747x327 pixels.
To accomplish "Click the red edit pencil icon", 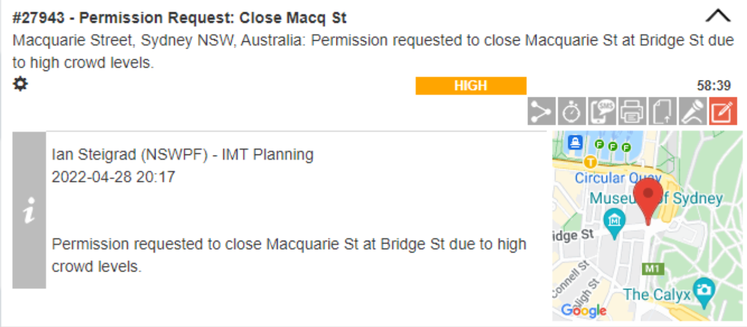I will coord(723,112).
